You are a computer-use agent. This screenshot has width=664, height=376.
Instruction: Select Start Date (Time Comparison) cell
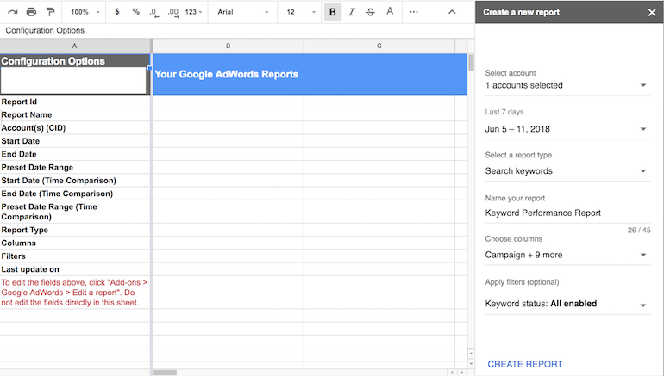tap(75, 181)
